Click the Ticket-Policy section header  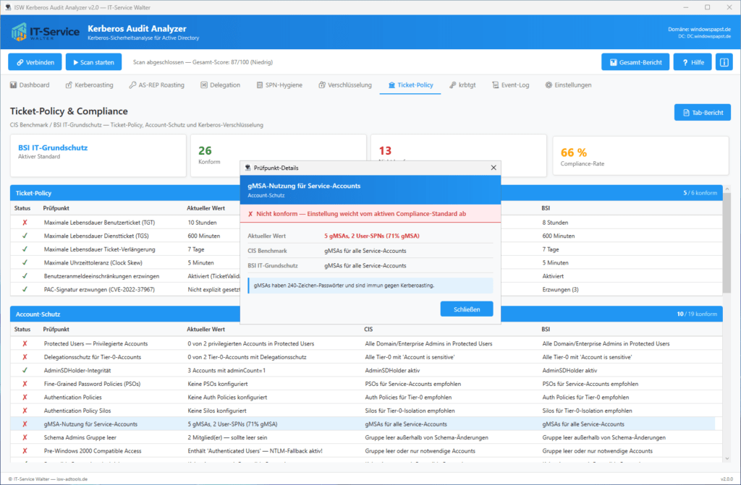[366, 193]
